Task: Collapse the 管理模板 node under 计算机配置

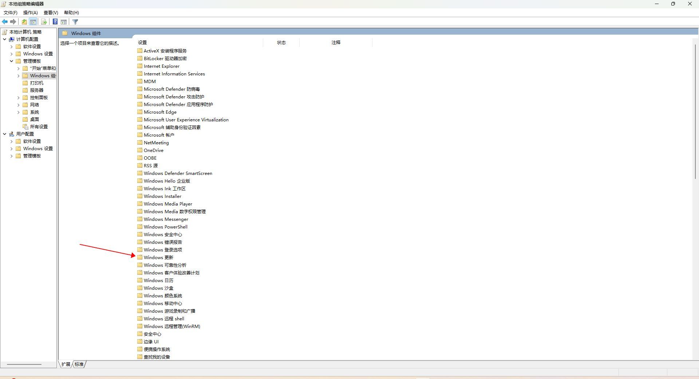Action: [11, 61]
